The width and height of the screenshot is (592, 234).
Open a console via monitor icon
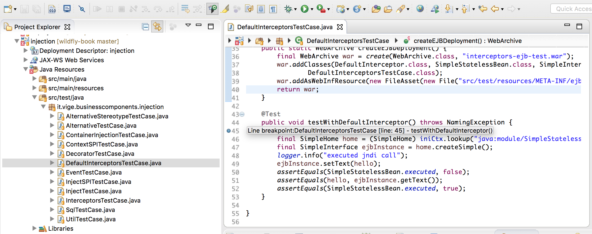coord(67,9)
